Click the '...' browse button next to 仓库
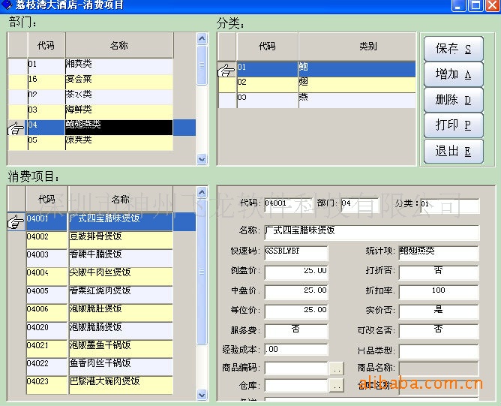Screen dimensions: 501x406 tap(336, 385)
